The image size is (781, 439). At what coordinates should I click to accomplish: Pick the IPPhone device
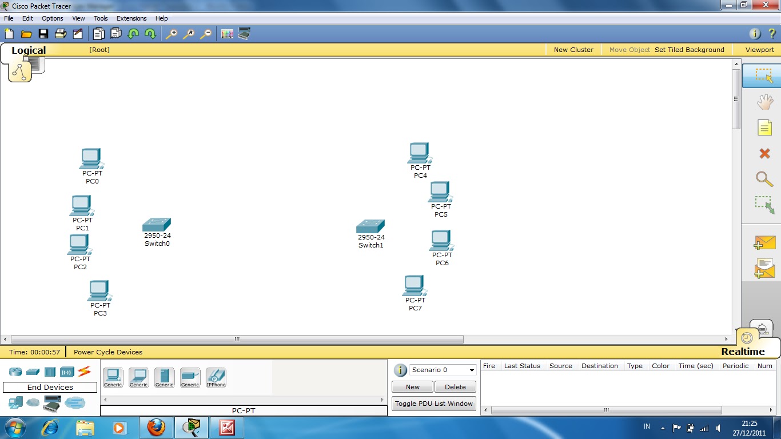[x=216, y=378]
